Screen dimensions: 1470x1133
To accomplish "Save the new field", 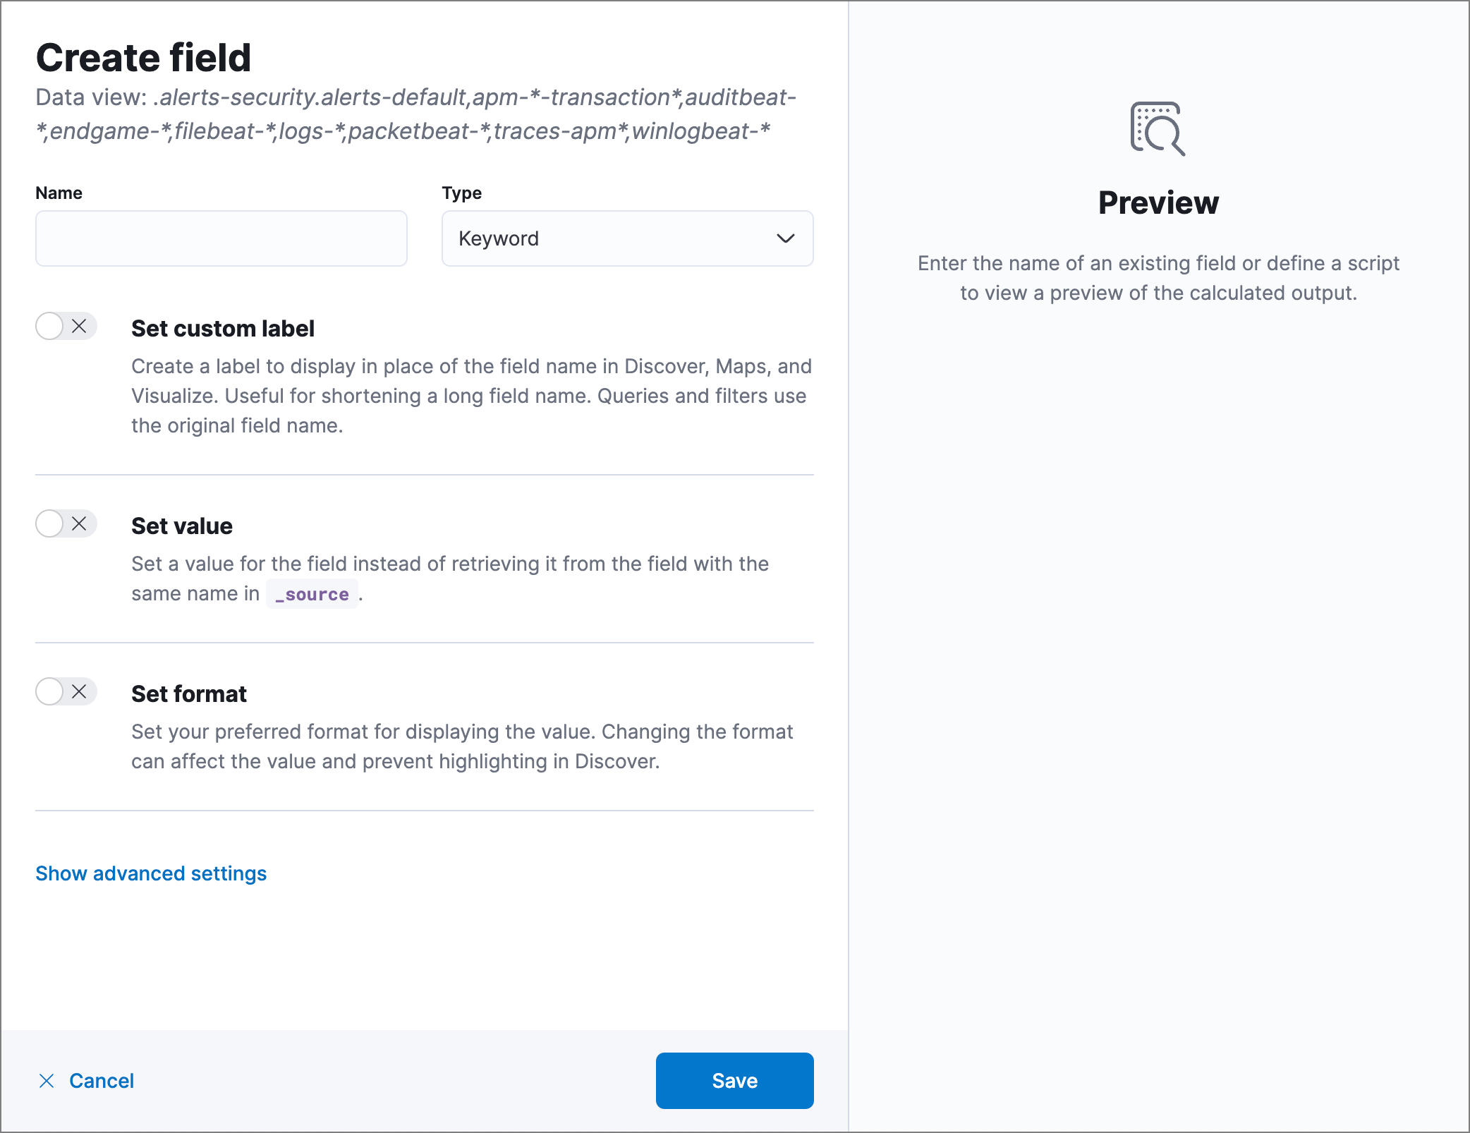I will click(x=734, y=1080).
